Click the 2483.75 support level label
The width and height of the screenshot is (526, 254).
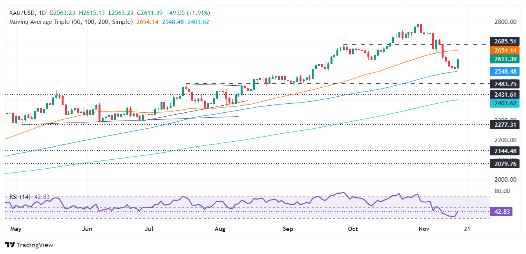pyautogui.click(x=506, y=84)
